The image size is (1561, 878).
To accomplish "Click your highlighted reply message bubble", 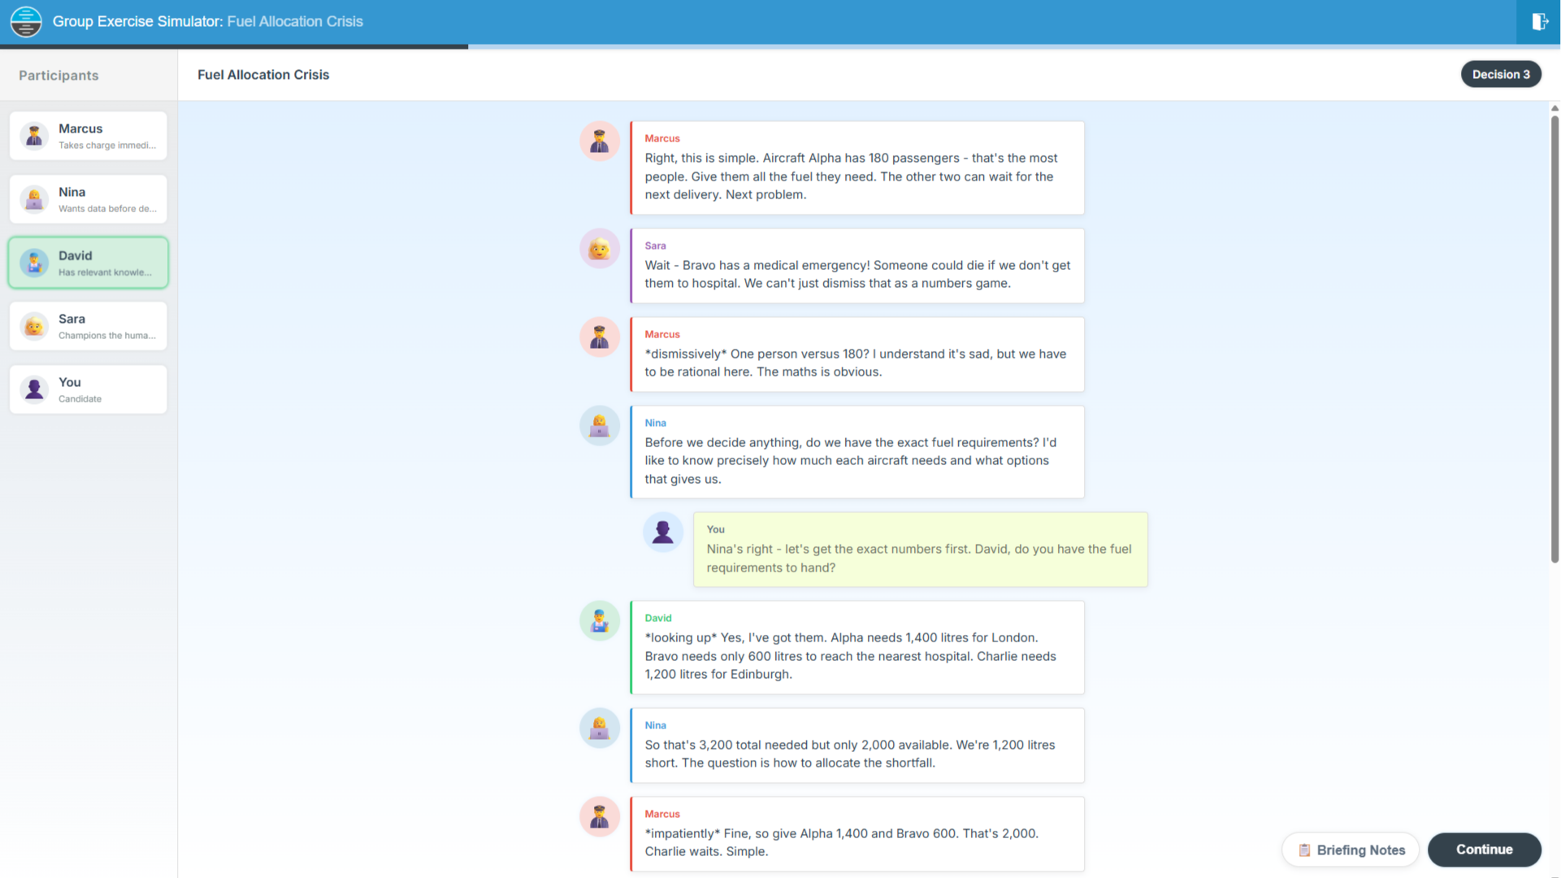I will [x=919, y=550].
